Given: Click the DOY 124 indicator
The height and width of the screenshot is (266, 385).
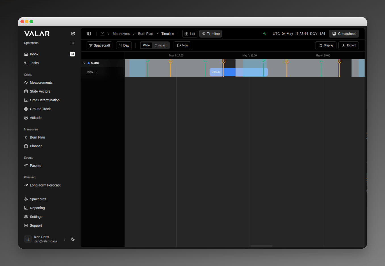Looking at the screenshot, I should pos(317,34).
